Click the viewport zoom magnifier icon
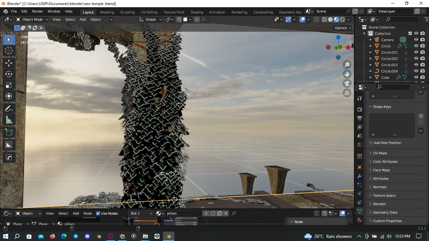Viewport: 429px width, 241px height. click(x=347, y=65)
